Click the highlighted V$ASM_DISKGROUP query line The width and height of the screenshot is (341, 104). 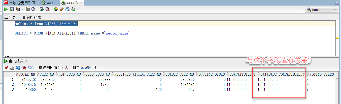(46, 24)
